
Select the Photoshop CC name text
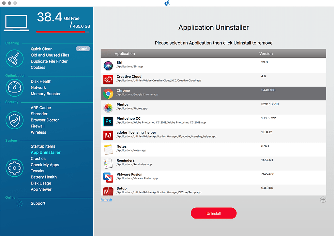[129, 119]
